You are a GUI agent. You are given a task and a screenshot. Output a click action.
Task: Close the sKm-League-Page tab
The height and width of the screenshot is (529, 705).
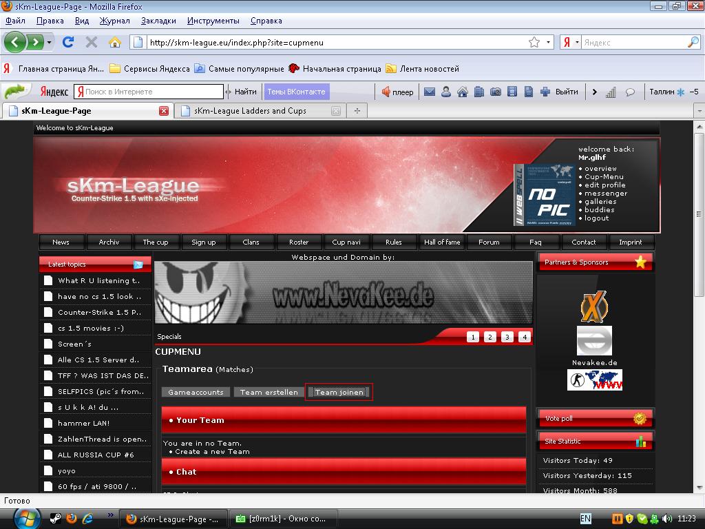pyautogui.click(x=164, y=111)
